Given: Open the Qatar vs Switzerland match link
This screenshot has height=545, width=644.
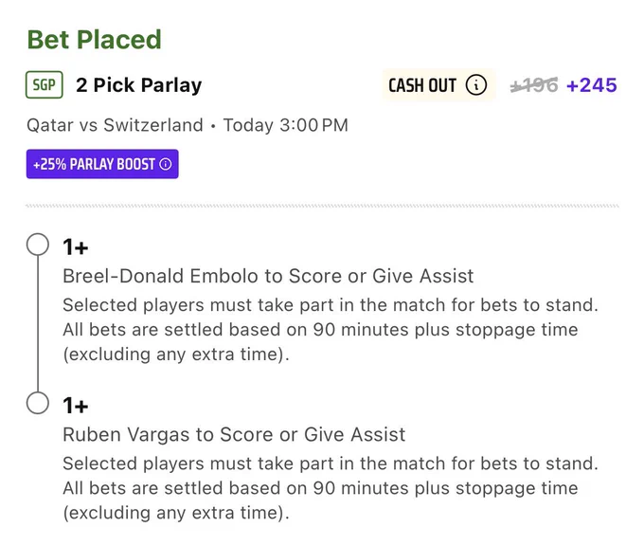Looking at the screenshot, I should tap(115, 125).
